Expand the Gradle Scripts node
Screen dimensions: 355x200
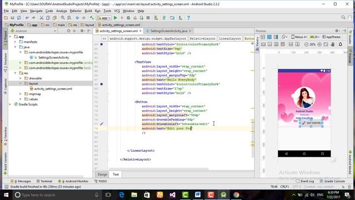coord(10,104)
